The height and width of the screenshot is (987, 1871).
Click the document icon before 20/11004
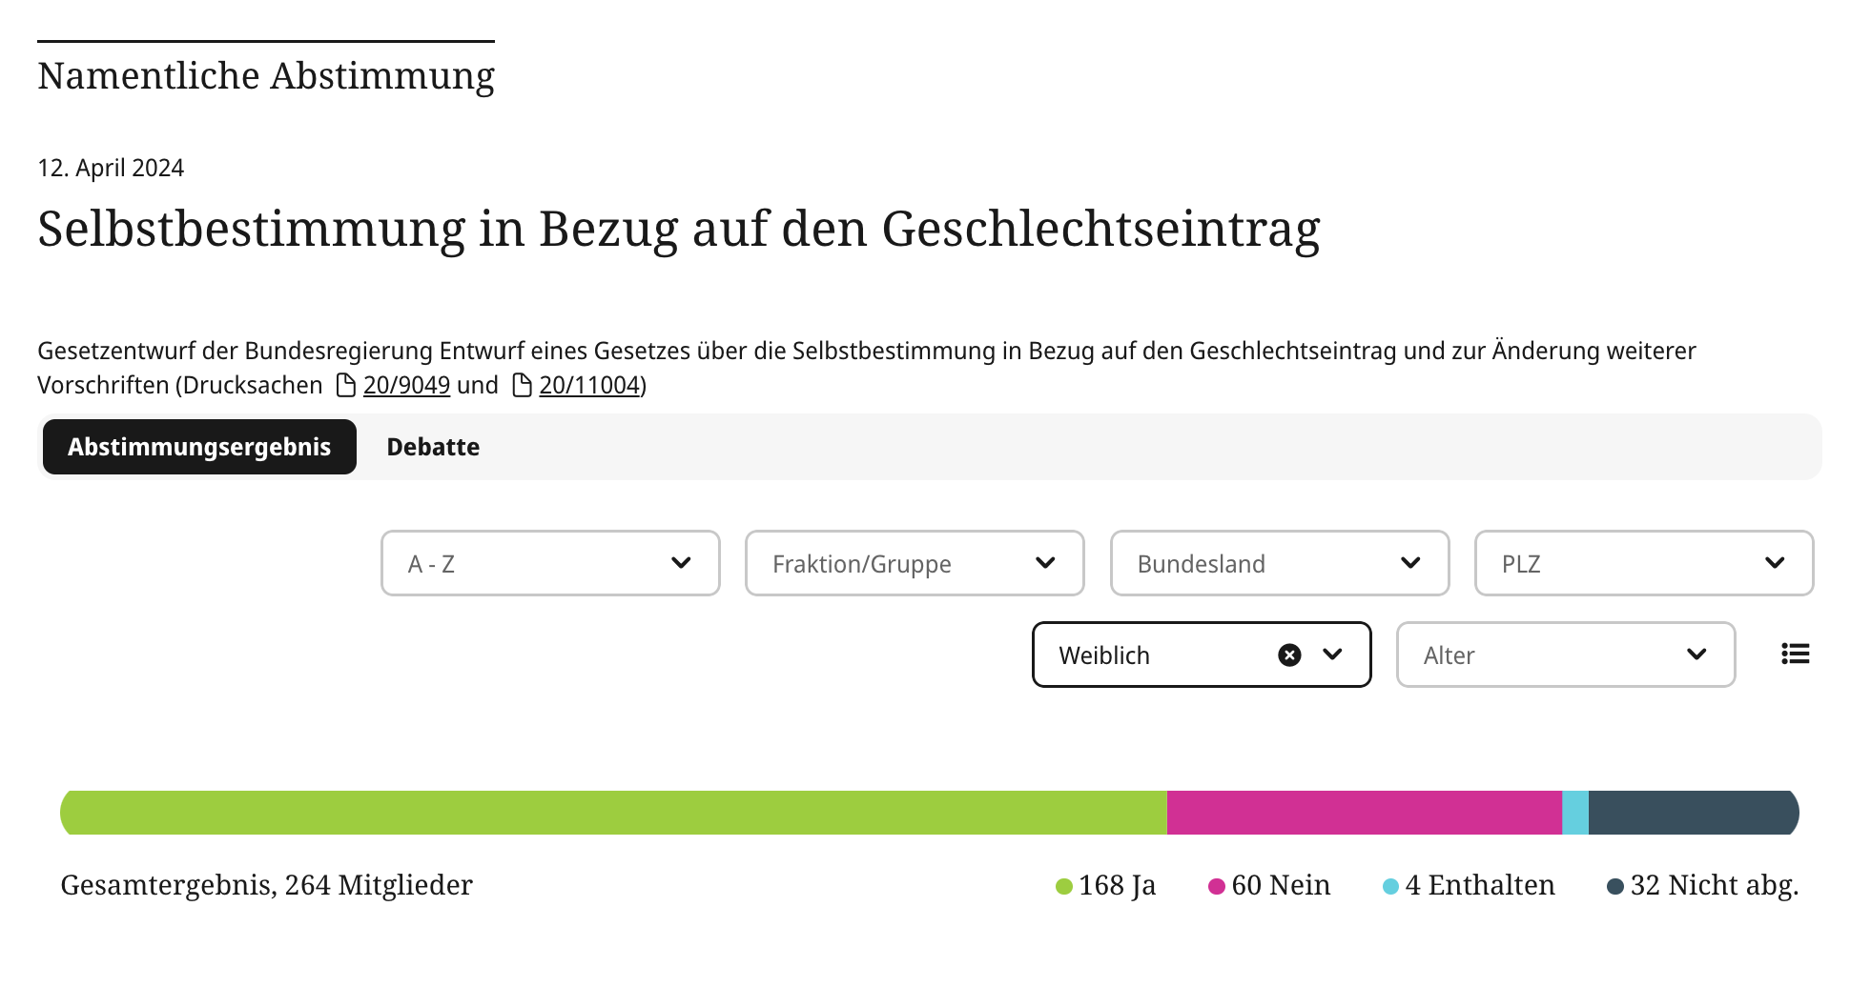point(522,385)
